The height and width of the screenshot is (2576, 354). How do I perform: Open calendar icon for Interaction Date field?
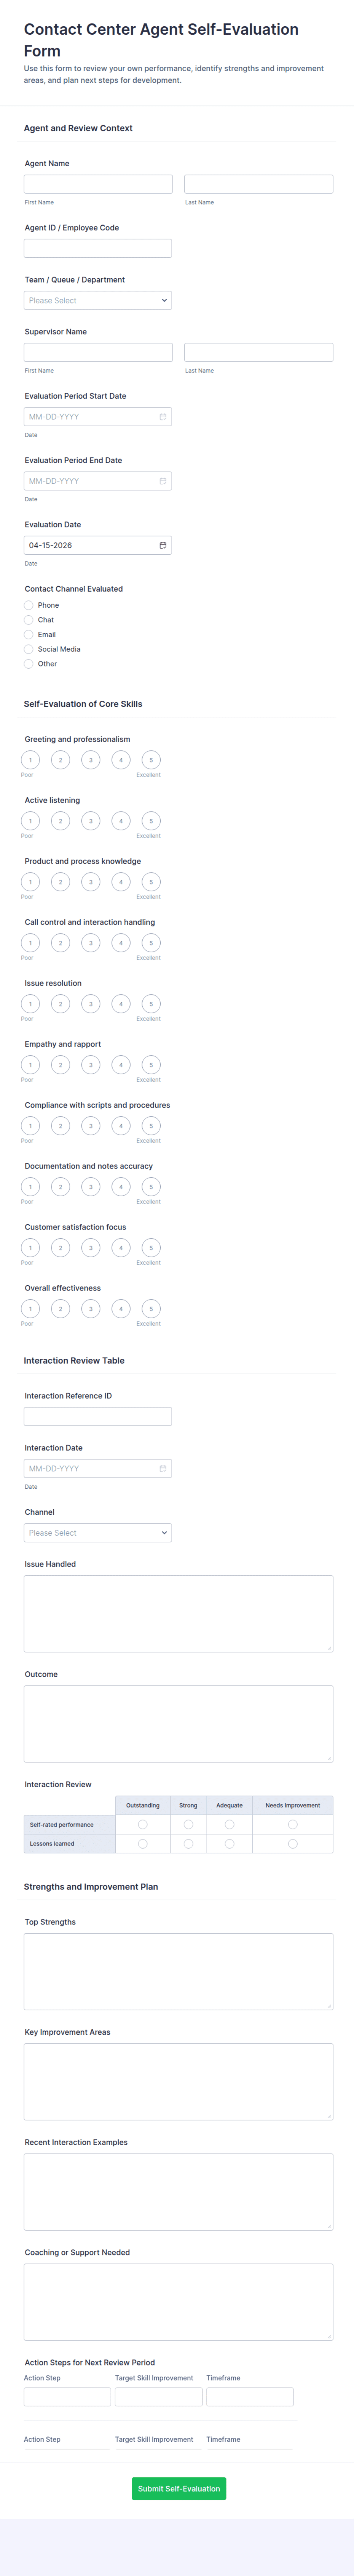(163, 1468)
